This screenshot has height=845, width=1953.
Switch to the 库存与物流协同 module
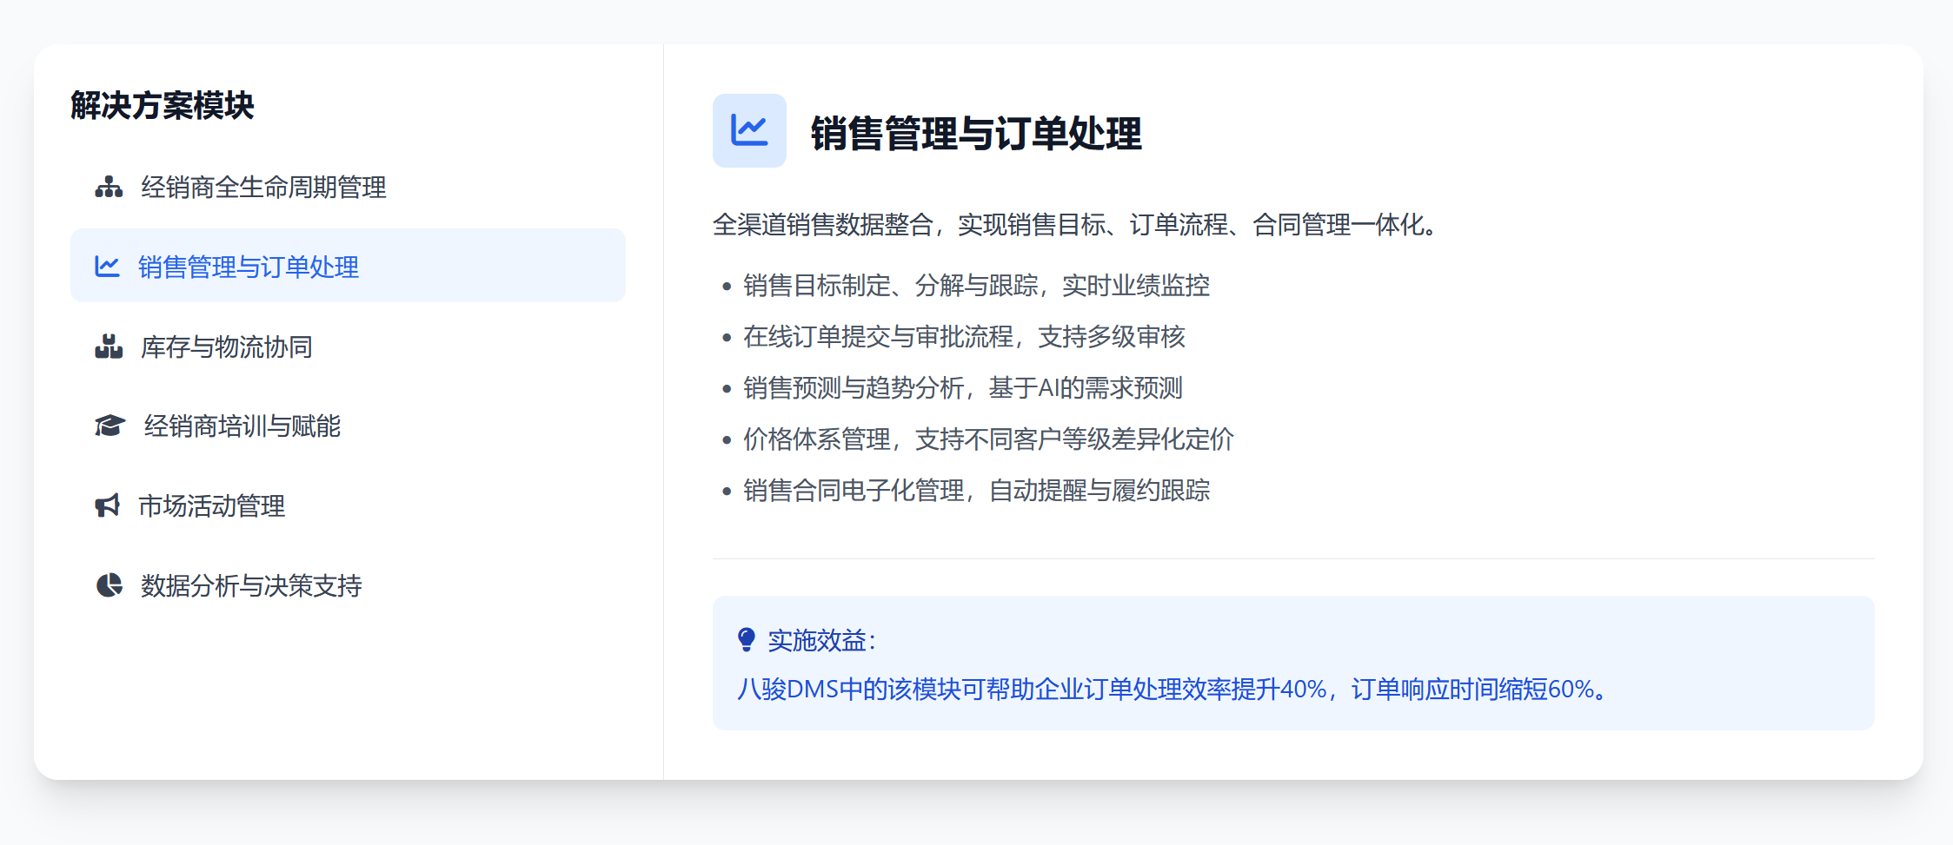226,347
